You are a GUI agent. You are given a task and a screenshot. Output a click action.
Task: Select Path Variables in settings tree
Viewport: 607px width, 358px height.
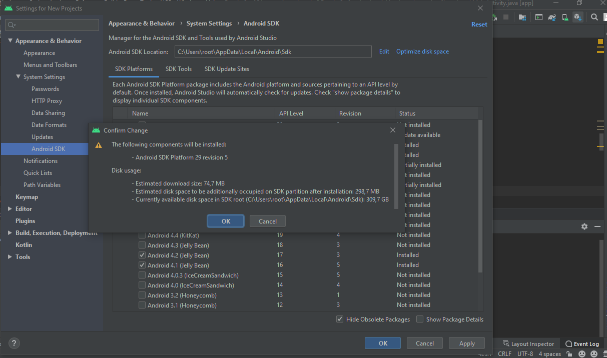point(42,185)
